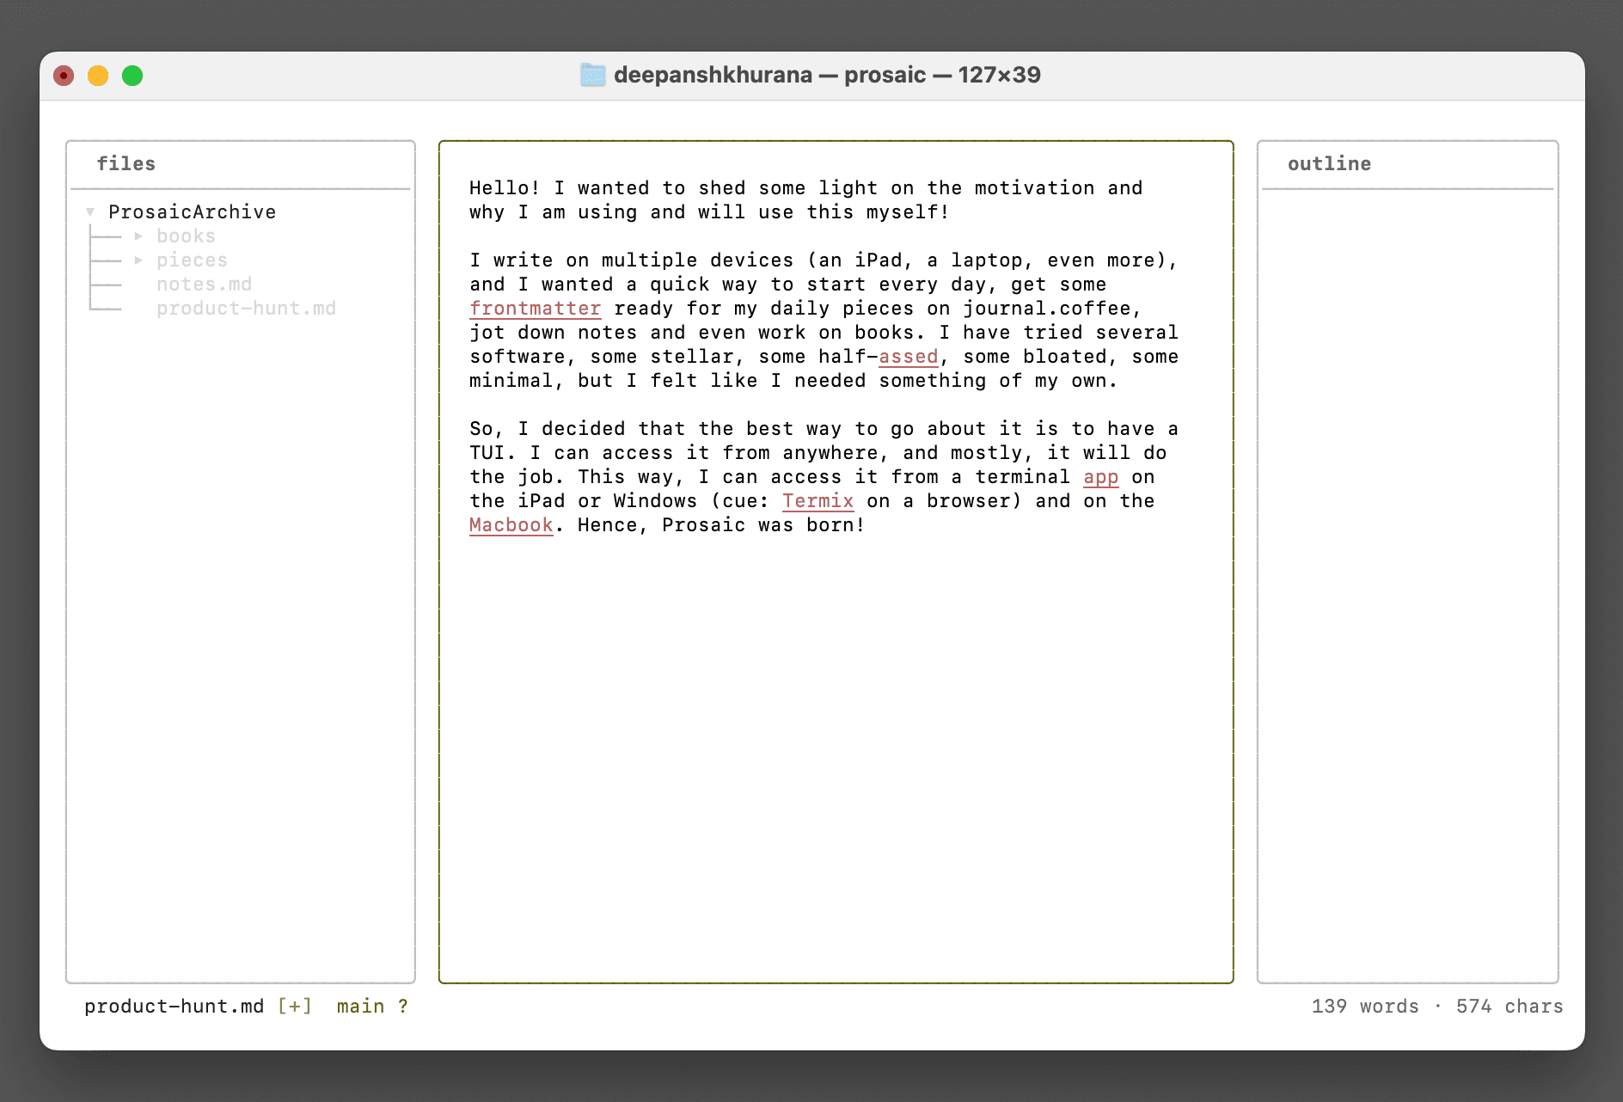
Task: Open the frontmatter link
Action: (535, 308)
